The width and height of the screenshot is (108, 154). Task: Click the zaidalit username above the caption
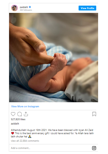[x=15, y=124]
